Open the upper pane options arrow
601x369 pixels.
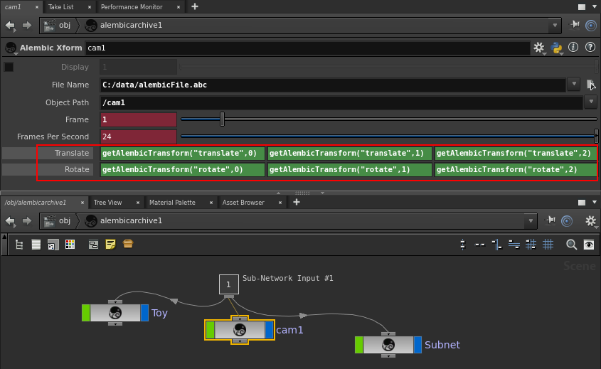tap(595, 7)
